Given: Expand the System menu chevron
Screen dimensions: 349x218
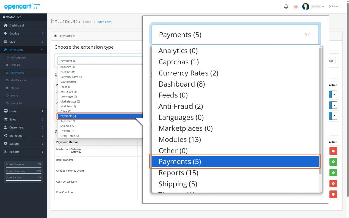Looking at the screenshot, I should click(x=43, y=144).
